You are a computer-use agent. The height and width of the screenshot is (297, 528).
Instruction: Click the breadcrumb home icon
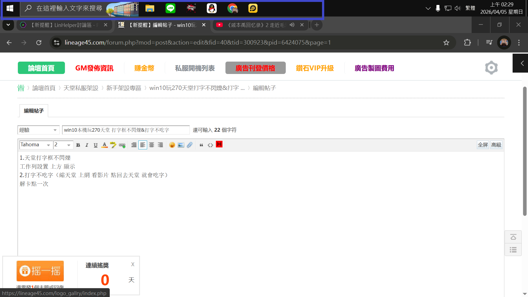[x=21, y=88]
